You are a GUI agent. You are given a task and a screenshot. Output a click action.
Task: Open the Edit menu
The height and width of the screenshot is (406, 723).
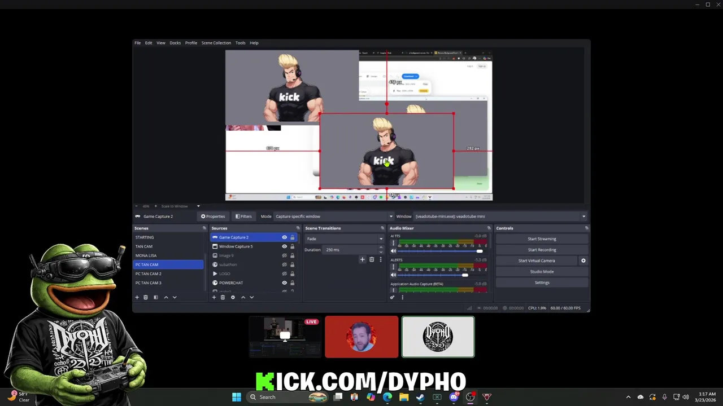pos(149,43)
